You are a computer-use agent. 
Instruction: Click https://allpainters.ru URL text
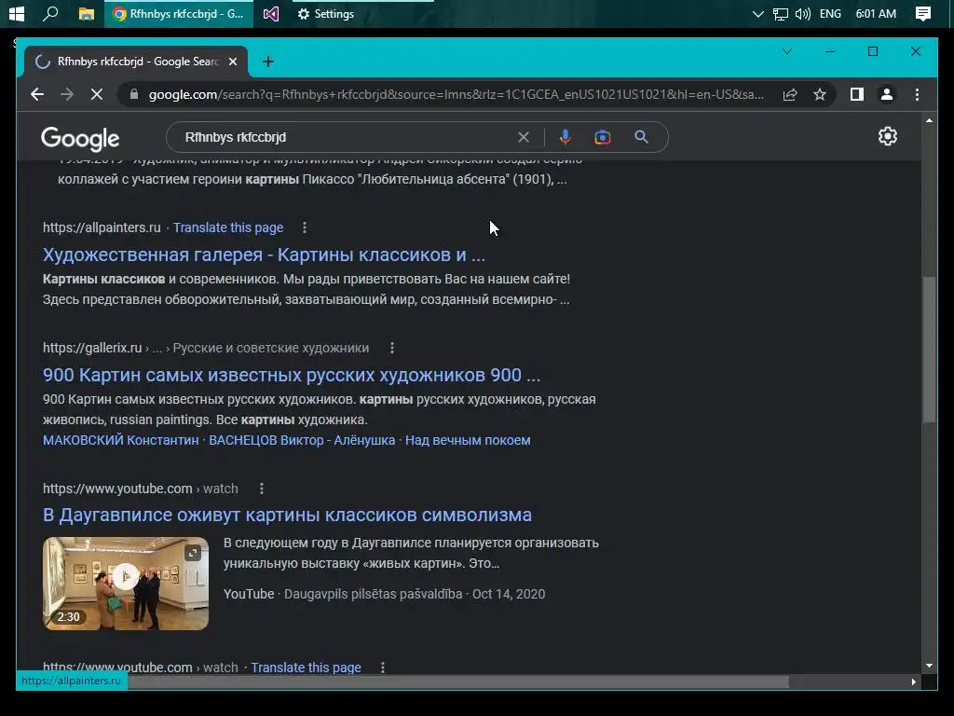pos(102,227)
